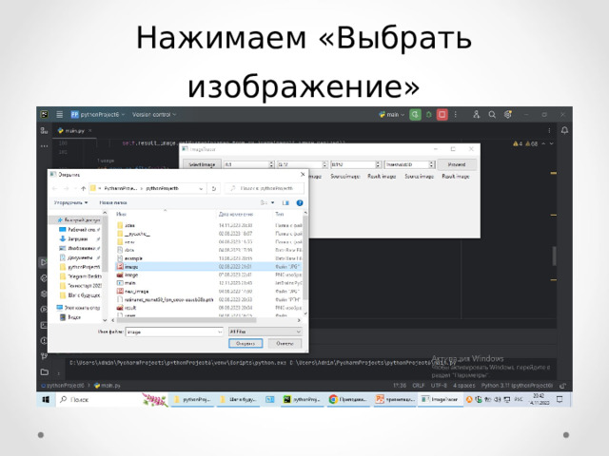
Task: Open help in file dialog
Action: [x=300, y=202]
